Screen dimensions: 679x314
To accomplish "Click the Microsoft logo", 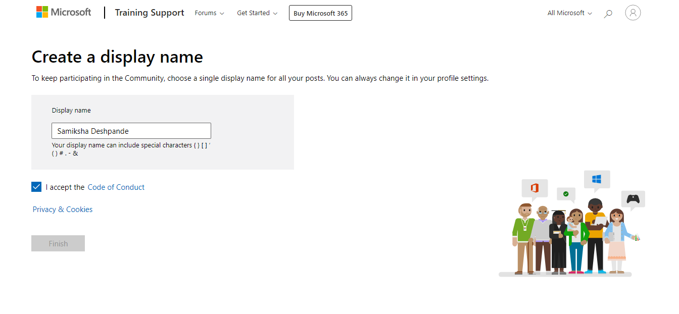I will coord(64,13).
